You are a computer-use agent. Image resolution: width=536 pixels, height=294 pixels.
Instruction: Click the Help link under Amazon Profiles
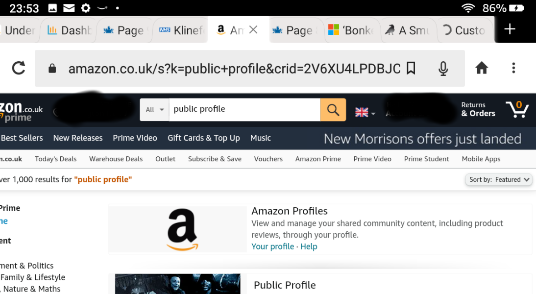point(309,246)
